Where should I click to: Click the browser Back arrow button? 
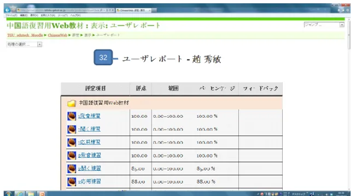point(7,10)
